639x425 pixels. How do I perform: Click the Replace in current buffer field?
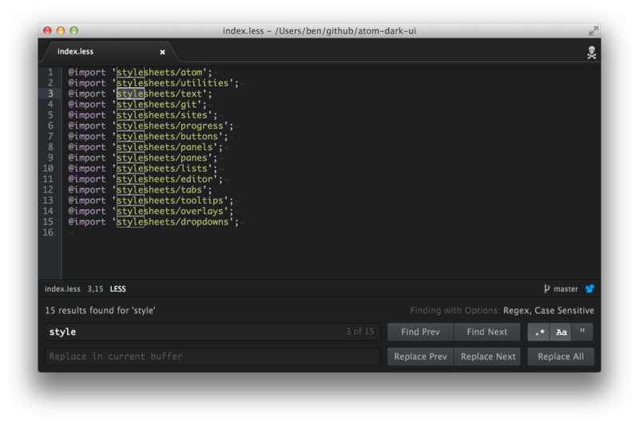(212, 356)
